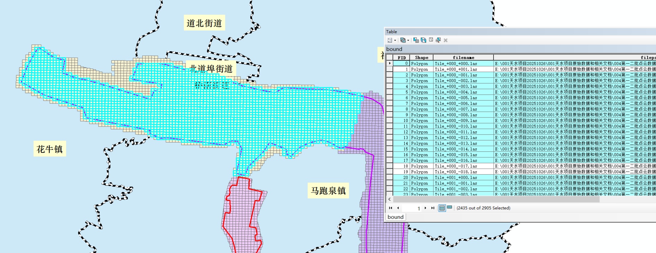
Task: Click the Clear Selection icon
Action: pyautogui.click(x=431, y=40)
